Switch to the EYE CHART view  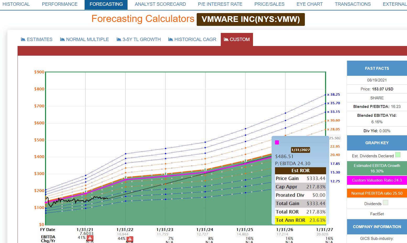pos(309,4)
